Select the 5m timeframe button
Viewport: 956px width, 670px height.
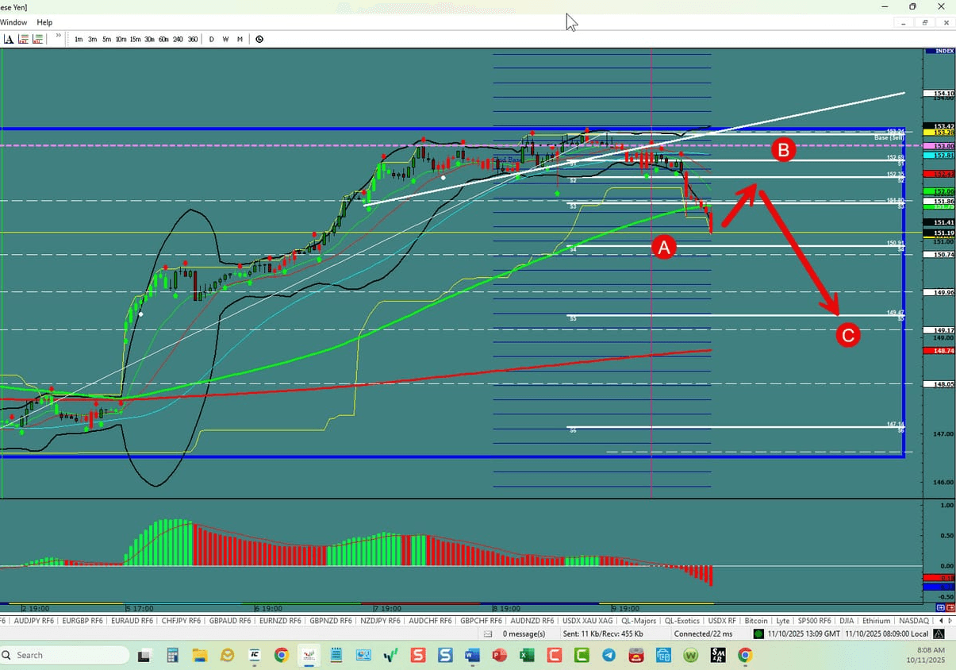click(x=106, y=38)
